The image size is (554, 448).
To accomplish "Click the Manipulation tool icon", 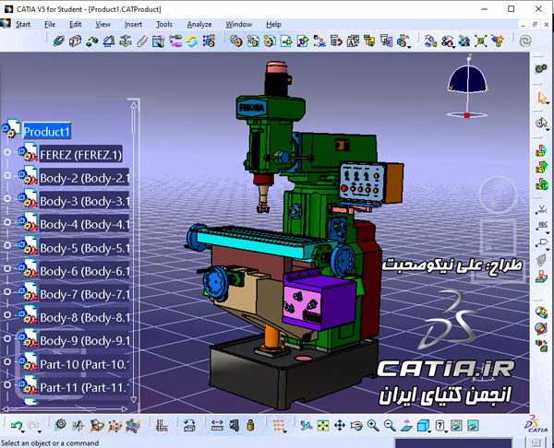I will click(x=430, y=41).
